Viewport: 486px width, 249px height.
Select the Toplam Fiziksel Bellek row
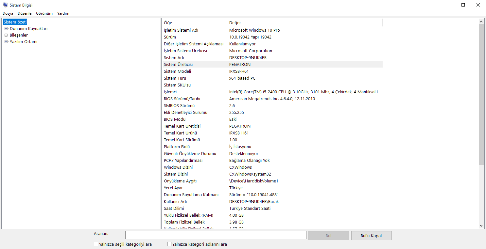[273, 222]
